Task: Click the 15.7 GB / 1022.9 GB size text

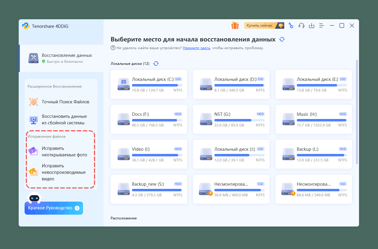Action: pos(314,125)
